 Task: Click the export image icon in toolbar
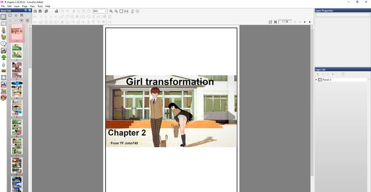[x=56, y=11]
